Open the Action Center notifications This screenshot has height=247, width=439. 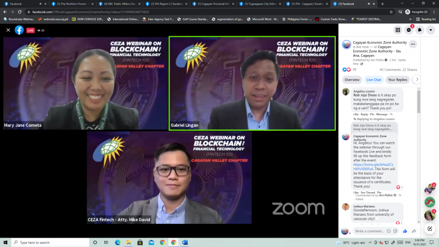[x=432, y=242]
